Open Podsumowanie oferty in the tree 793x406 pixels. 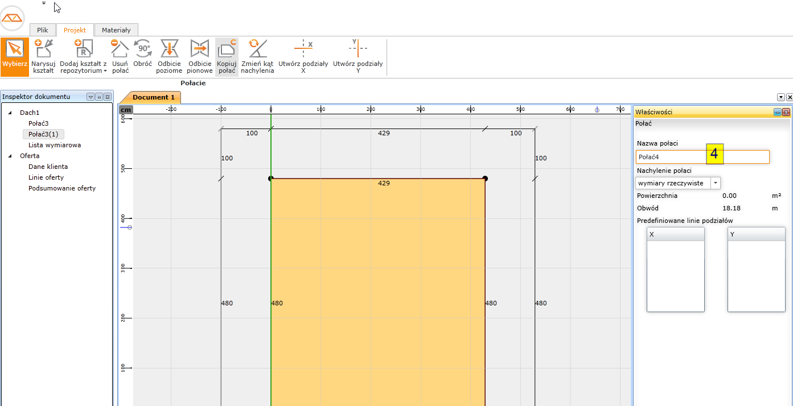pyautogui.click(x=62, y=188)
